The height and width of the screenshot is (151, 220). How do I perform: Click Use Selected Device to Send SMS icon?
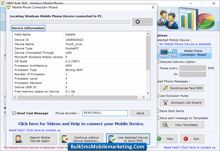(112, 139)
